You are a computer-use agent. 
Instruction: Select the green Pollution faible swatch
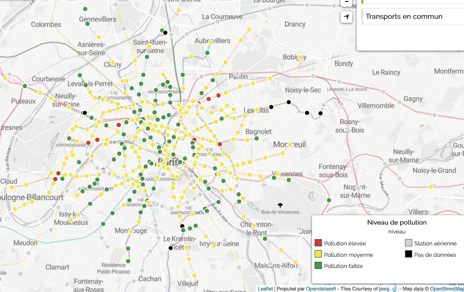coord(318,266)
